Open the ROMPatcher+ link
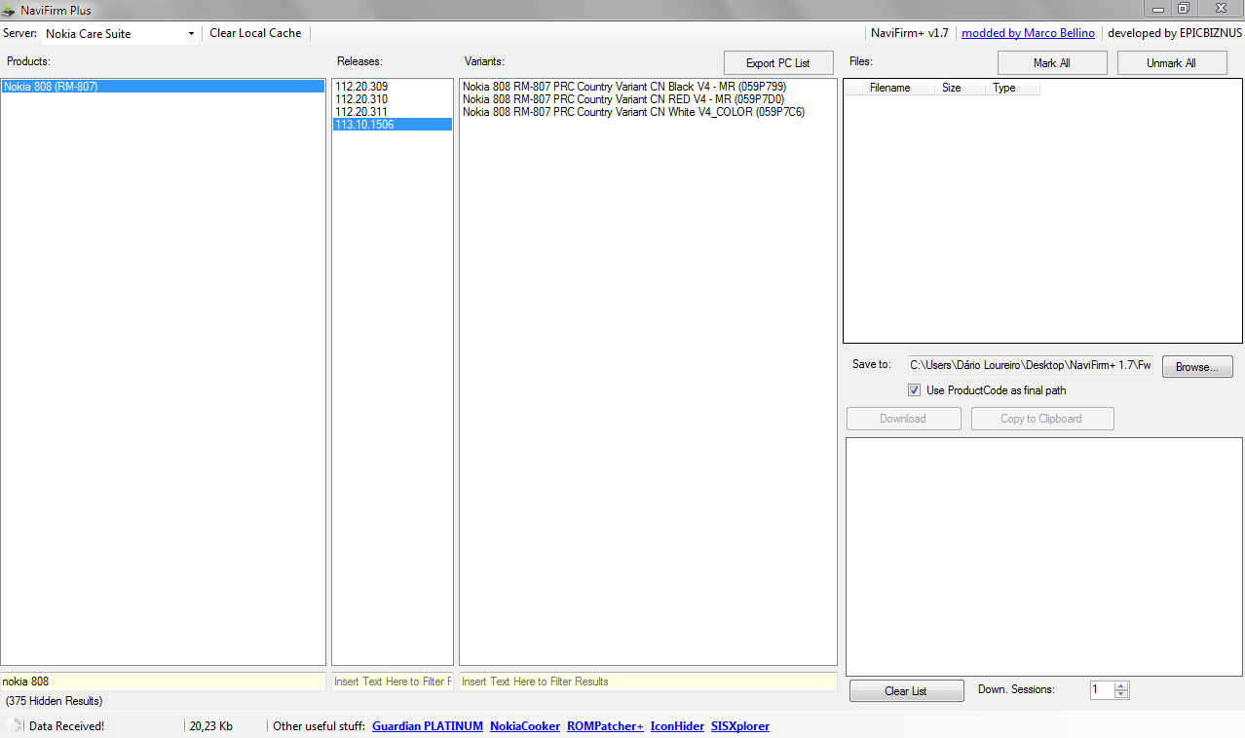The height and width of the screenshot is (738, 1245). [605, 726]
